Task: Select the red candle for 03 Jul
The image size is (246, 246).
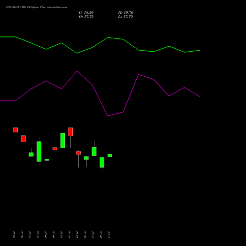Action: click(15, 130)
